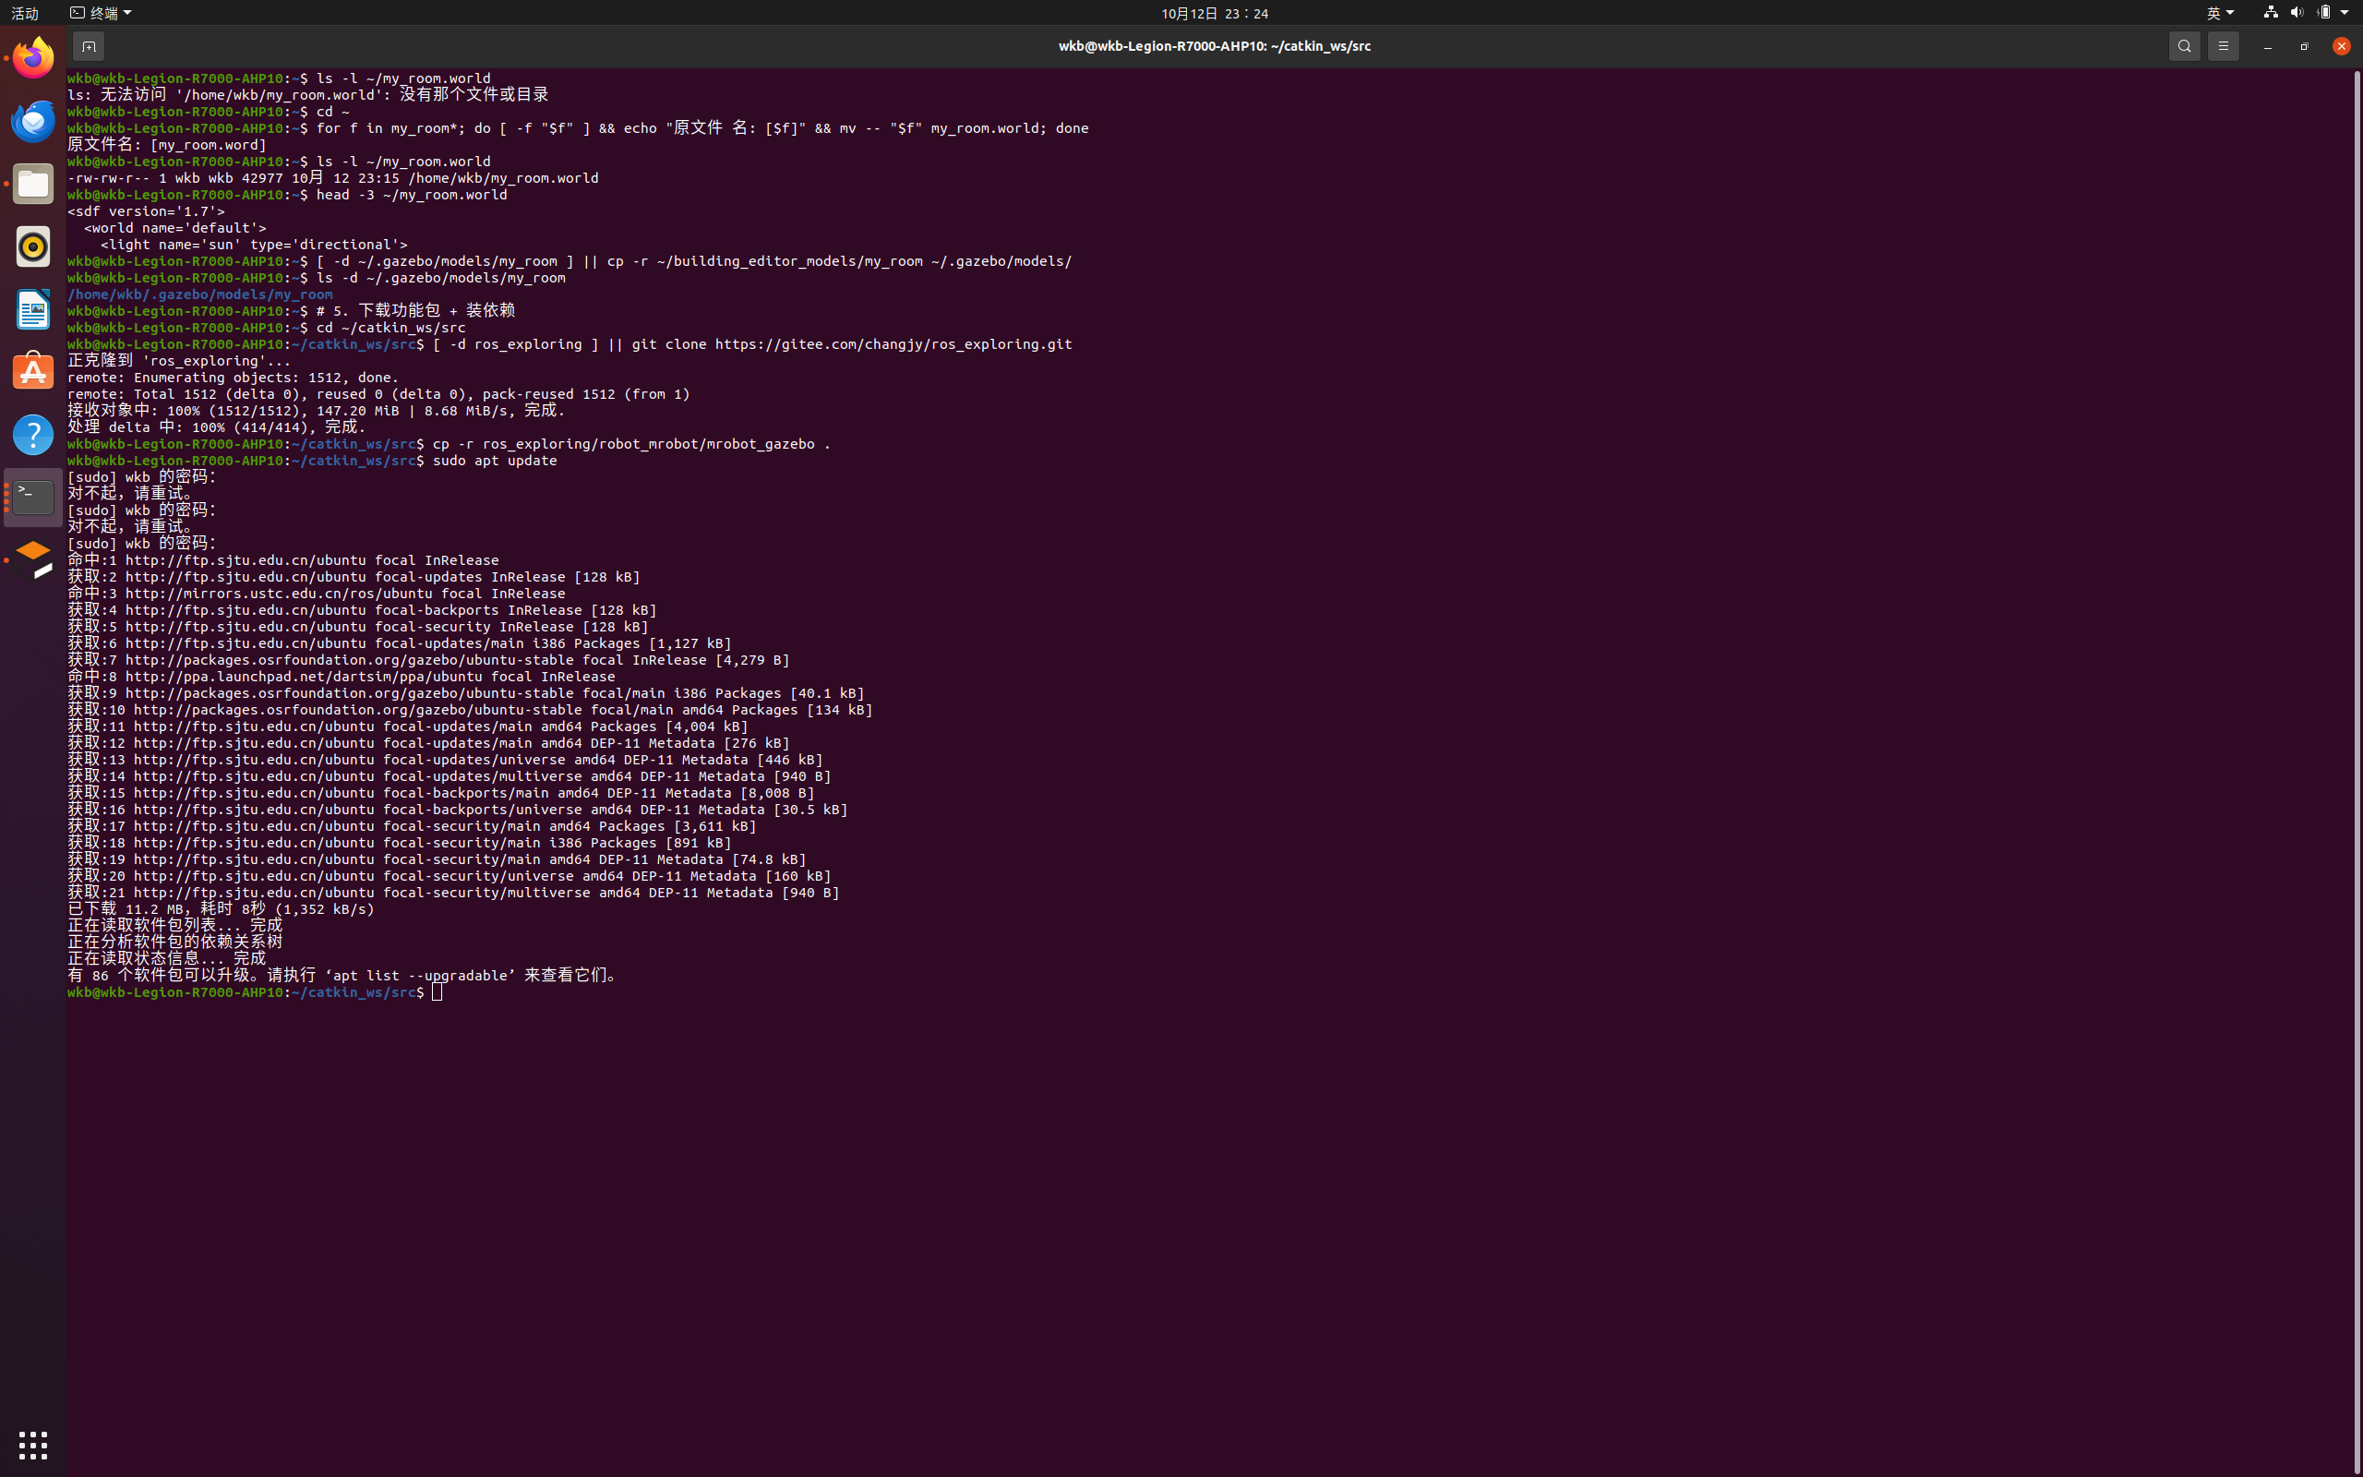
Task: Open the 终端 application menu dropdown
Action: (x=101, y=13)
